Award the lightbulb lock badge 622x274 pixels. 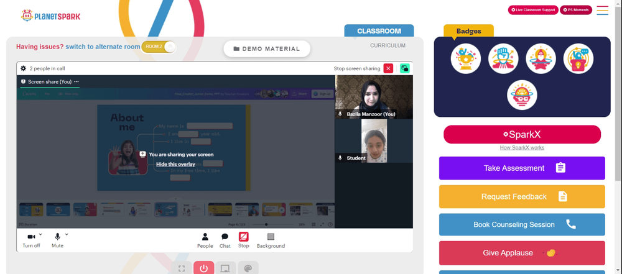(x=578, y=58)
